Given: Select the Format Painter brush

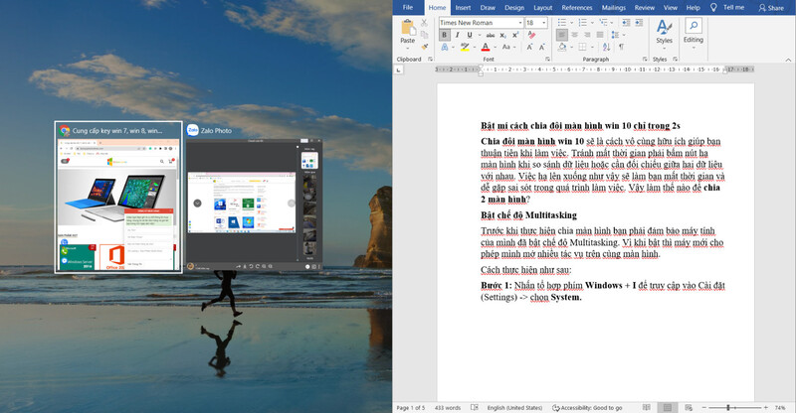Looking at the screenshot, I should pos(424,46).
